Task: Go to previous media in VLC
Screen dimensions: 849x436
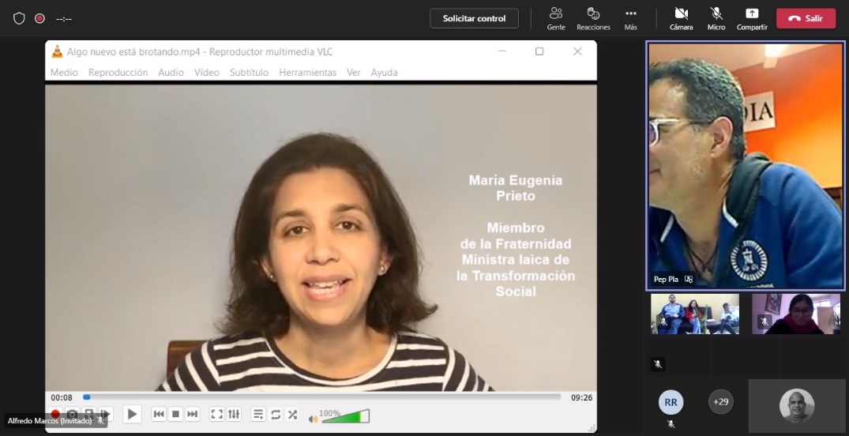Action: click(159, 414)
